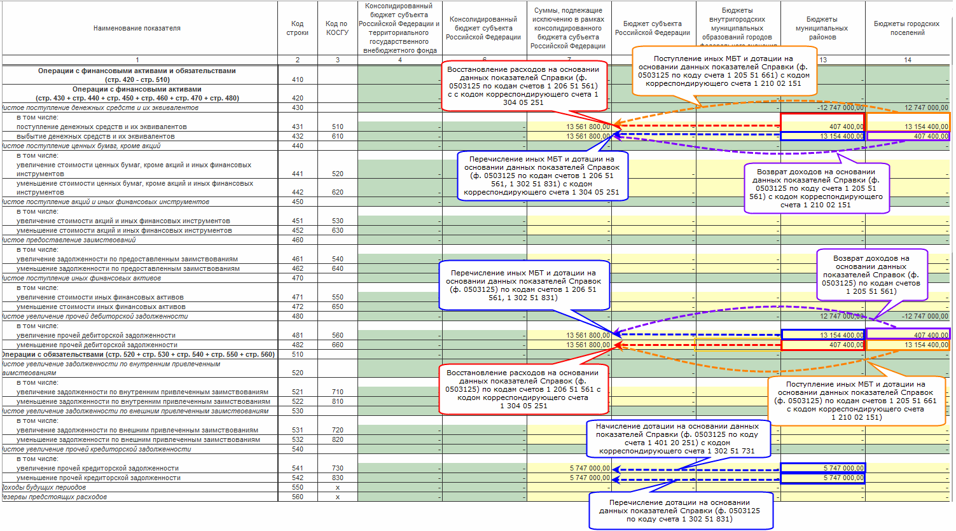
Task: Select 'Чистое поступление денежных средств и их эквивалентов'
Action: coord(99,107)
